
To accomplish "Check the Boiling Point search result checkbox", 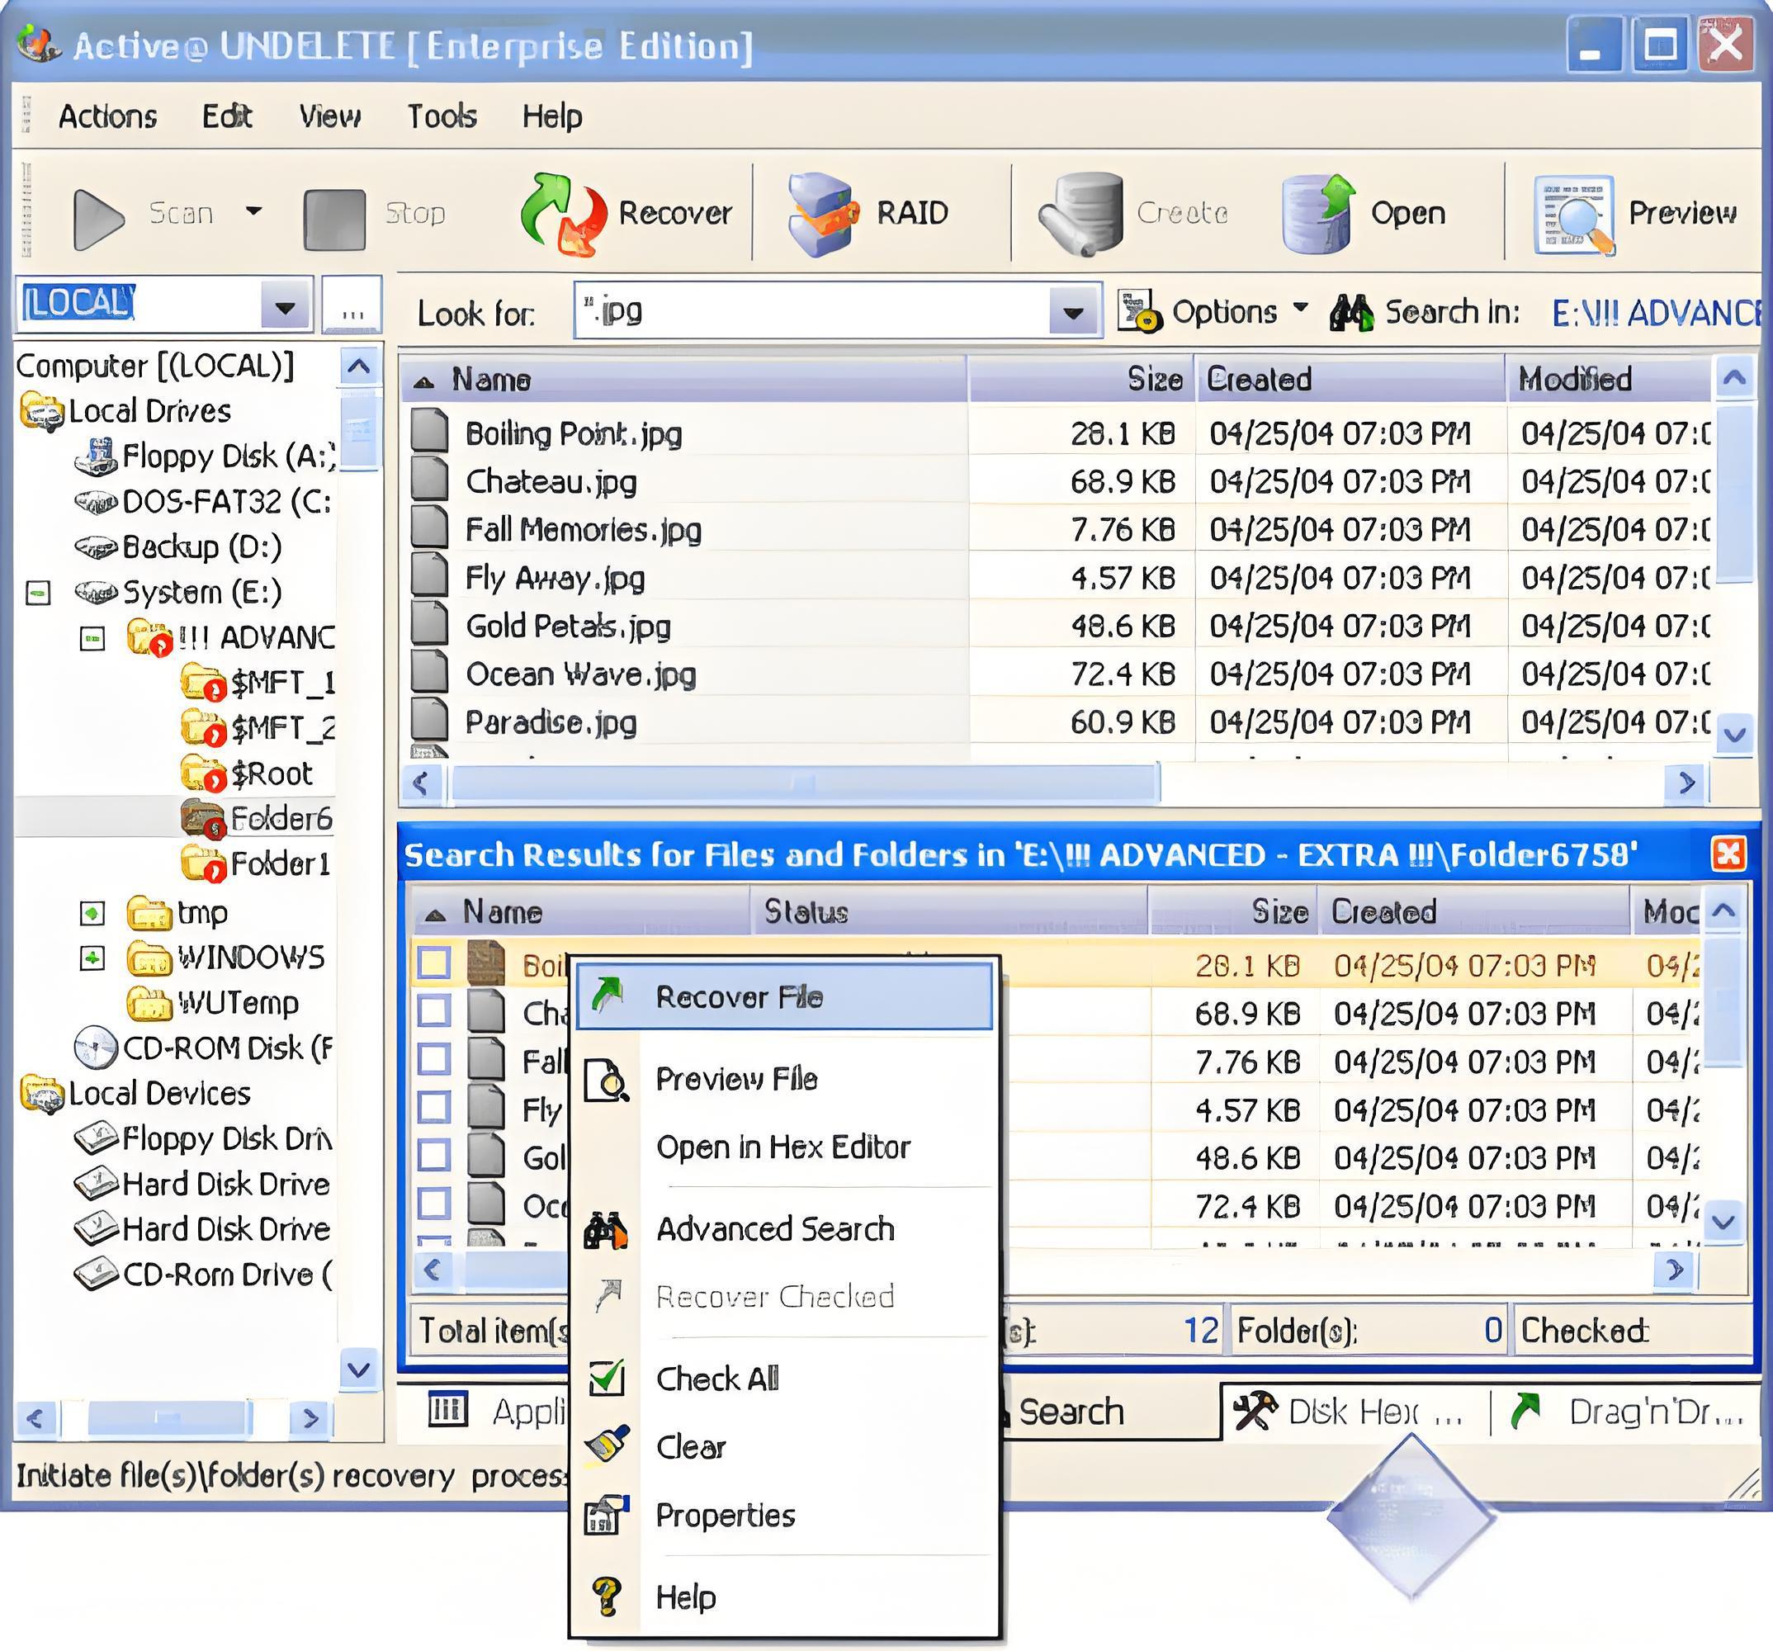I will pyautogui.click(x=434, y=963).
